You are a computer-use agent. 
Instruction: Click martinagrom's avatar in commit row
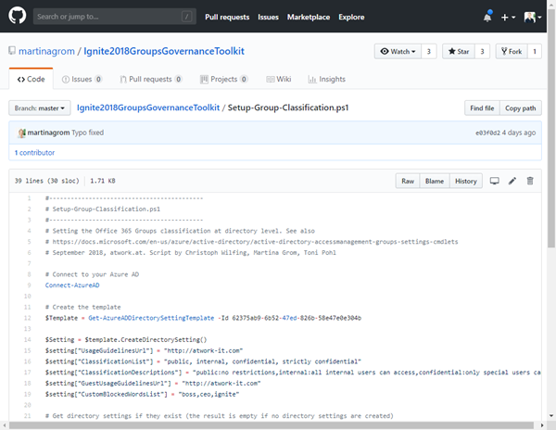point(21,133)
